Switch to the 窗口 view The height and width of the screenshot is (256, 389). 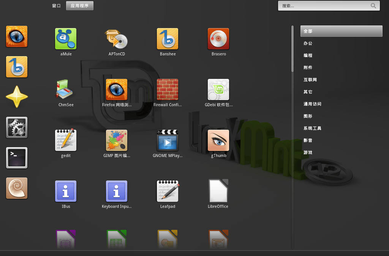tap(56, 6)
